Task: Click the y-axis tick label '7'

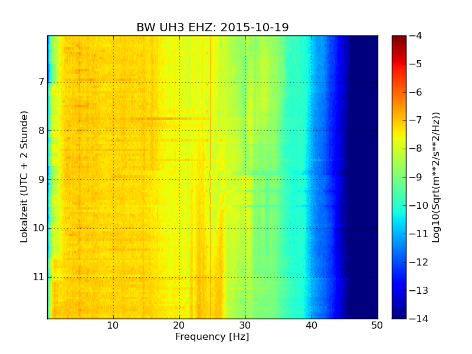Action: (41, 81)
